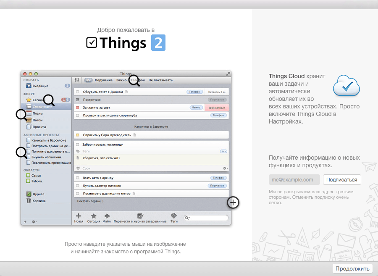Open project Подготовить презентацию
The image size is (378, 276).
click(49, 163)
